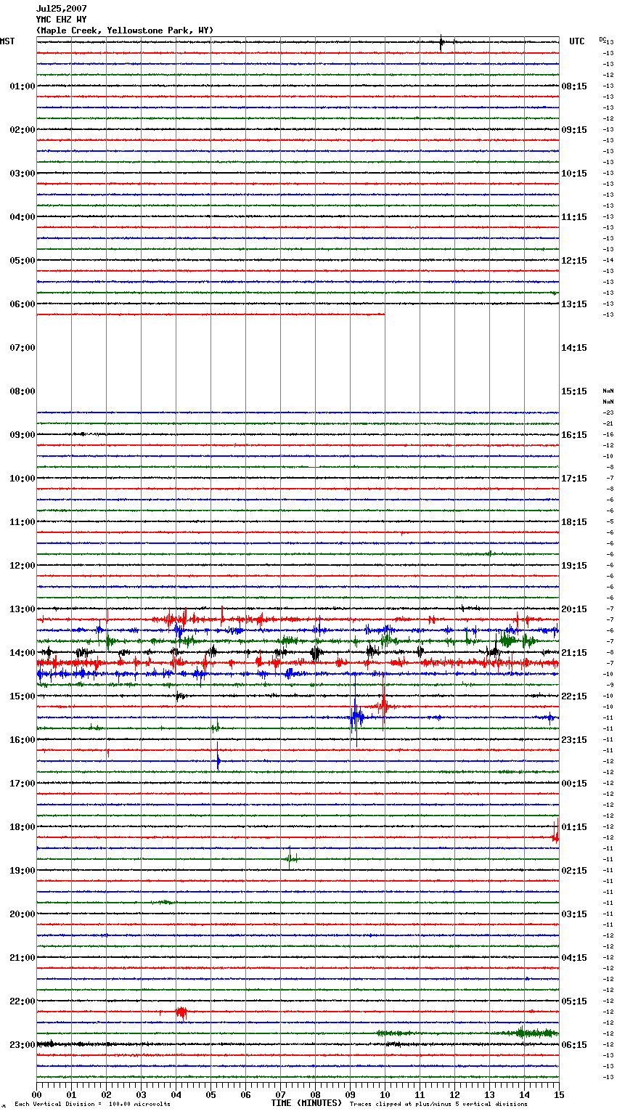
Task: Click the "-21" DC offset value
Action: click(x=608, y=423)
